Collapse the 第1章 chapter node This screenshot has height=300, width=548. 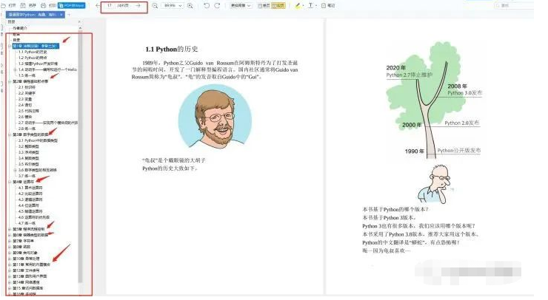[10, 46]
